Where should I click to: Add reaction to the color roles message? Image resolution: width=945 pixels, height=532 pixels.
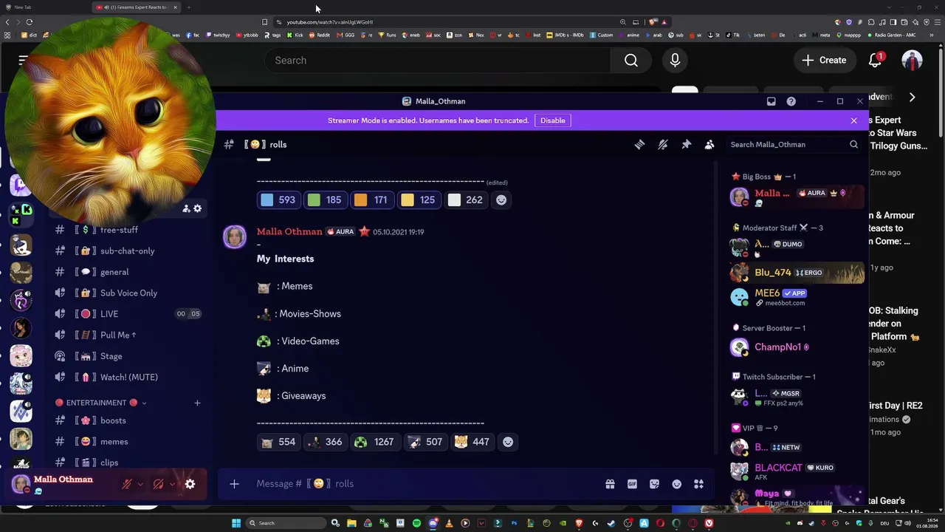501,199
